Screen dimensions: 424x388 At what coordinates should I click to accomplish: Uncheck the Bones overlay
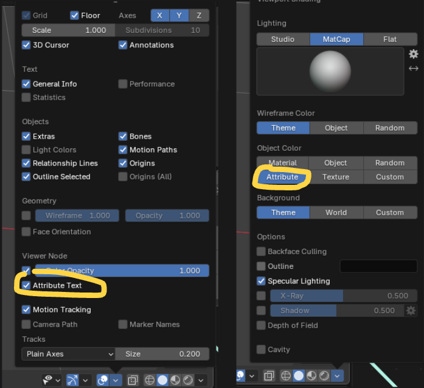[123, 136]
